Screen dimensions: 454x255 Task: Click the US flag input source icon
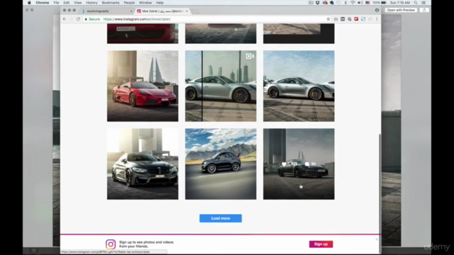pyautogui.click(x=367, y=3)
